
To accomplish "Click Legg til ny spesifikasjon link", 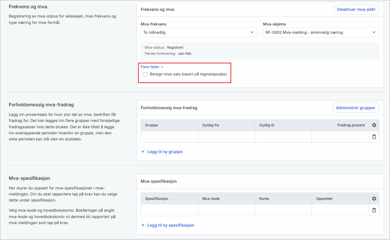I will 171,225.
